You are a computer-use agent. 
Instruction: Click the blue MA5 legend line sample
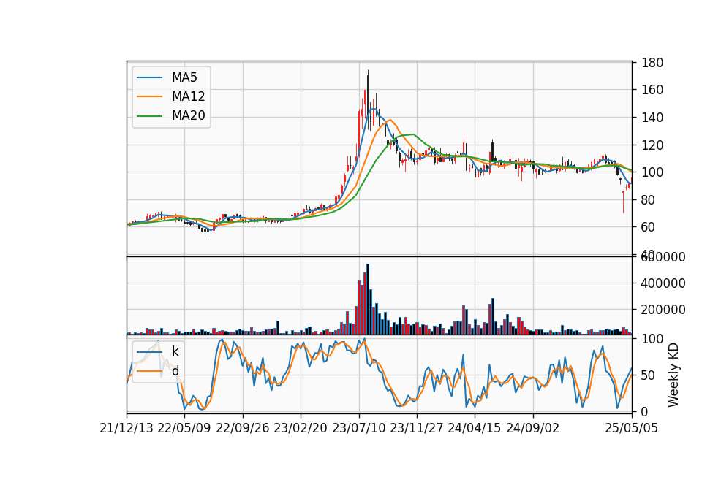[x=149, y=77]
